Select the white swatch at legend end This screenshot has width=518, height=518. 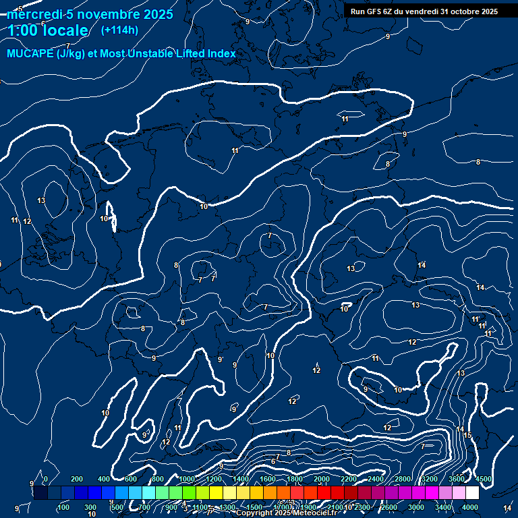pyautogui.click(x=472, y=492)
